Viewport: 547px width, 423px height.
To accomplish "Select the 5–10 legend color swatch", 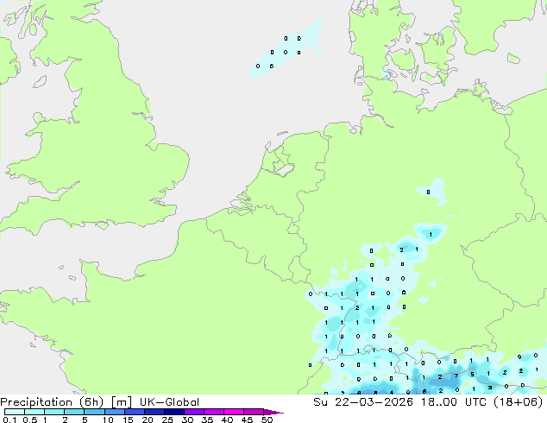I will [94, 412].
